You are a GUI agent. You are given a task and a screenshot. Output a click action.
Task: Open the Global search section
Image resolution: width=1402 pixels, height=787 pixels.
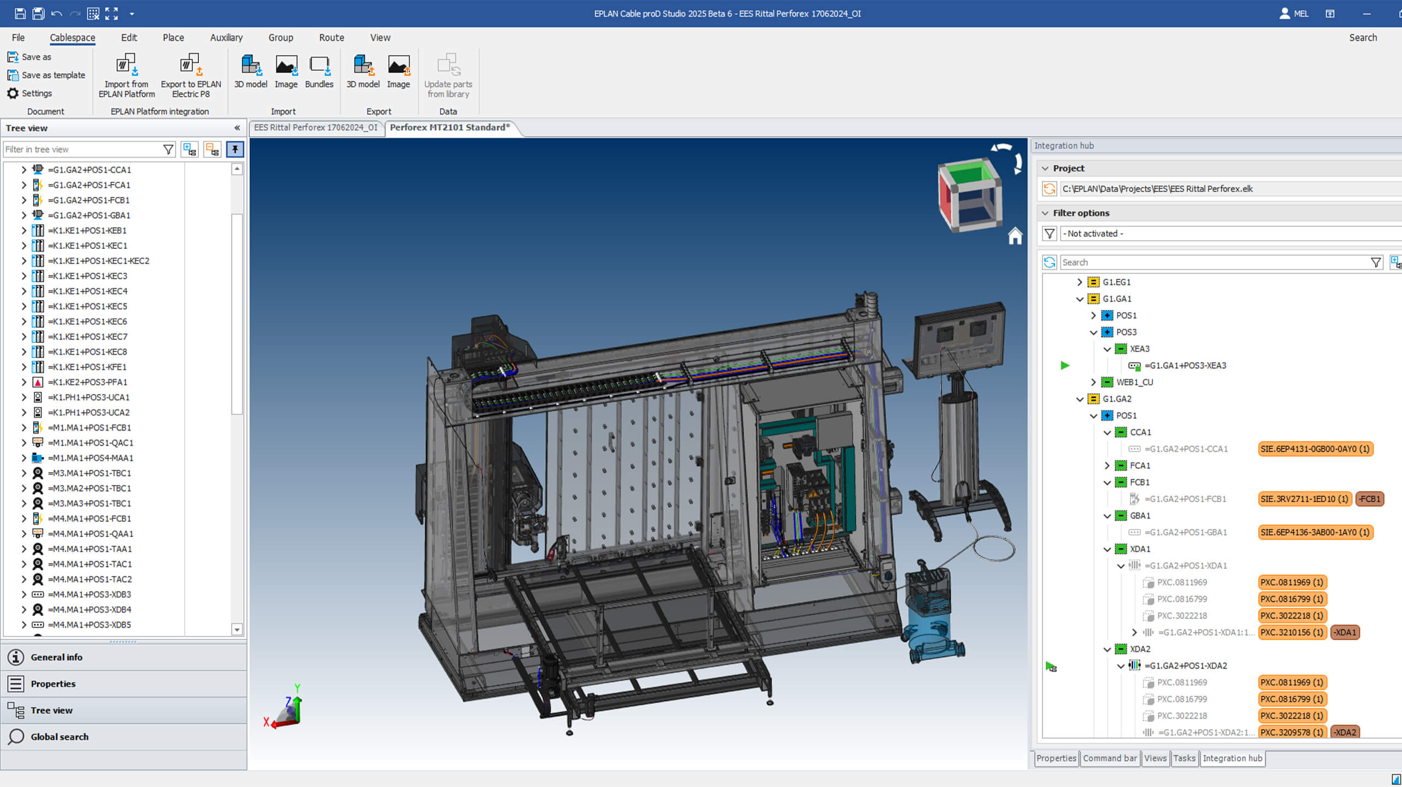coord(59,737)
